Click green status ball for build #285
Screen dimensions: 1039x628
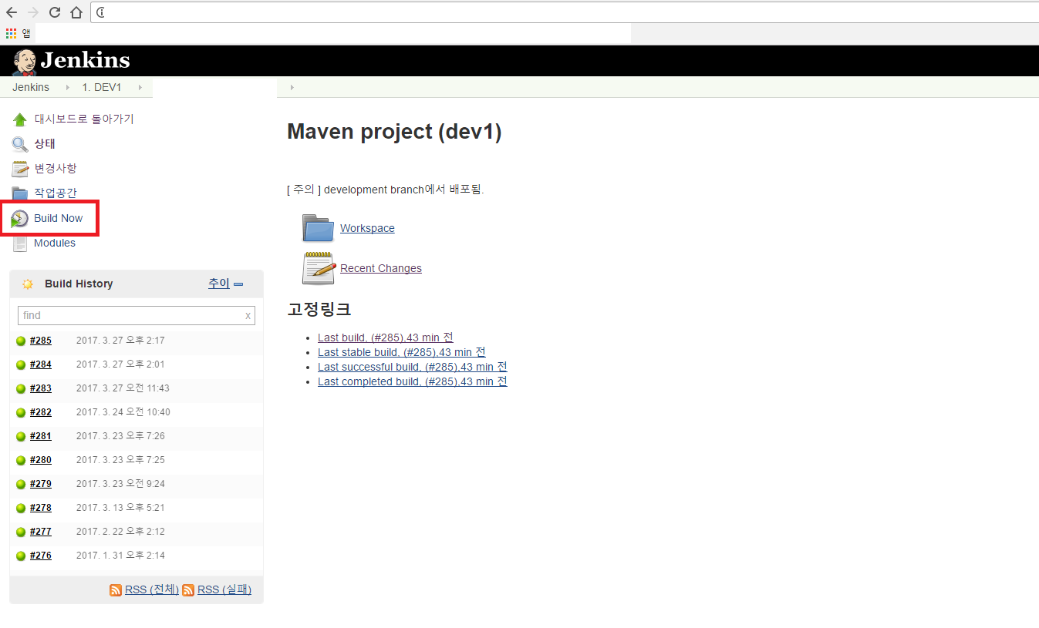22,341
